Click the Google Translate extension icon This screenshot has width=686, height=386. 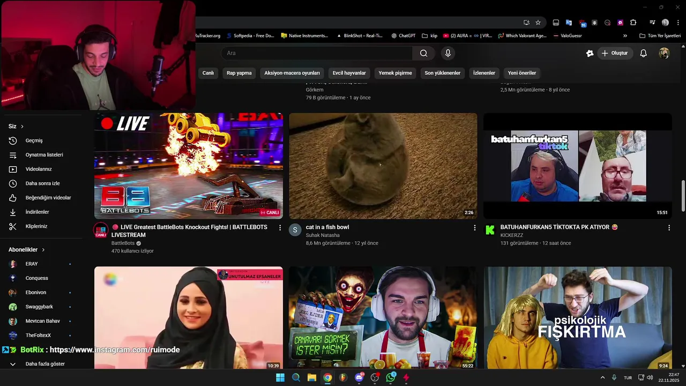click(x=569, y=23)
